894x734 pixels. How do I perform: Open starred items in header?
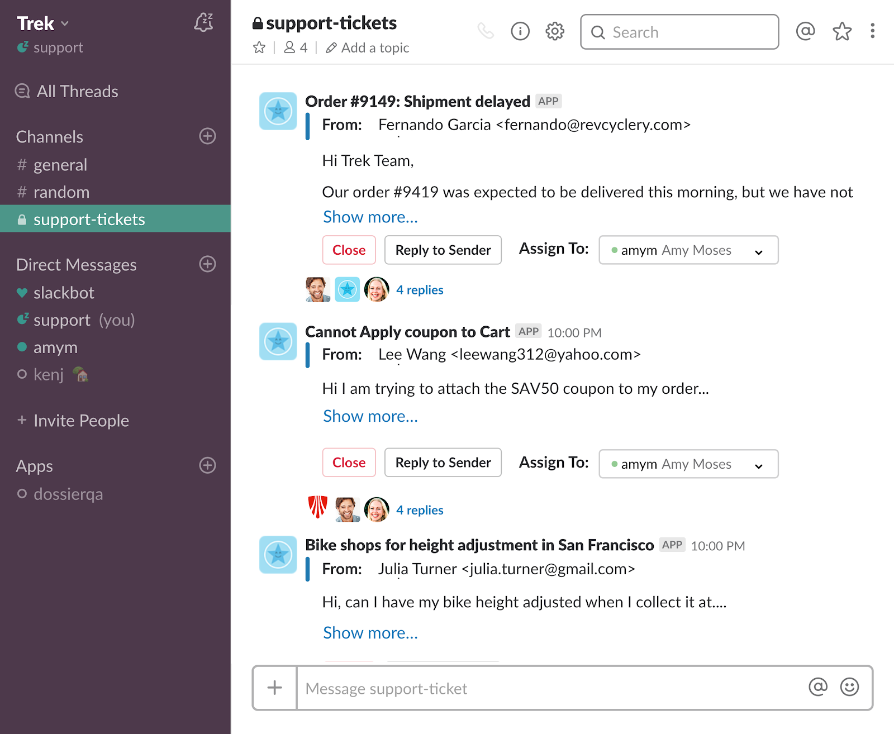pyautogui.click(x=842, y=31)
